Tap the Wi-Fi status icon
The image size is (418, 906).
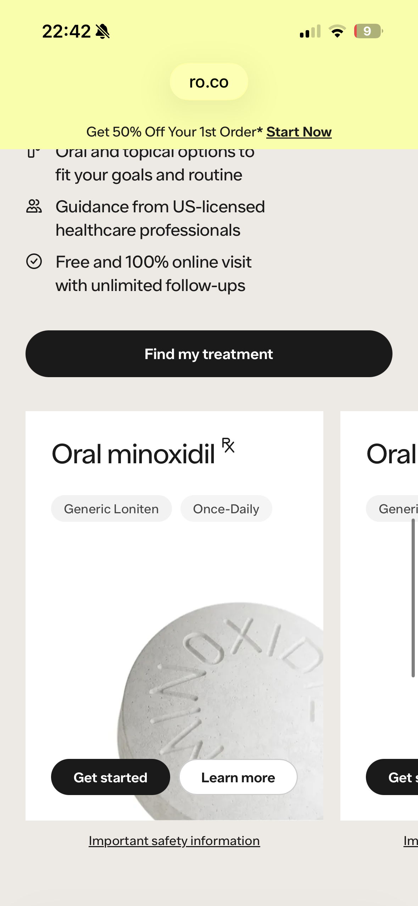[337, 32]
